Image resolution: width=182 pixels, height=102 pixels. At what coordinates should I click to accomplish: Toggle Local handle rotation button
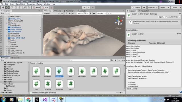click(45, 8)
